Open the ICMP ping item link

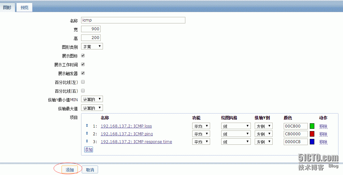(x=127, y=134)
